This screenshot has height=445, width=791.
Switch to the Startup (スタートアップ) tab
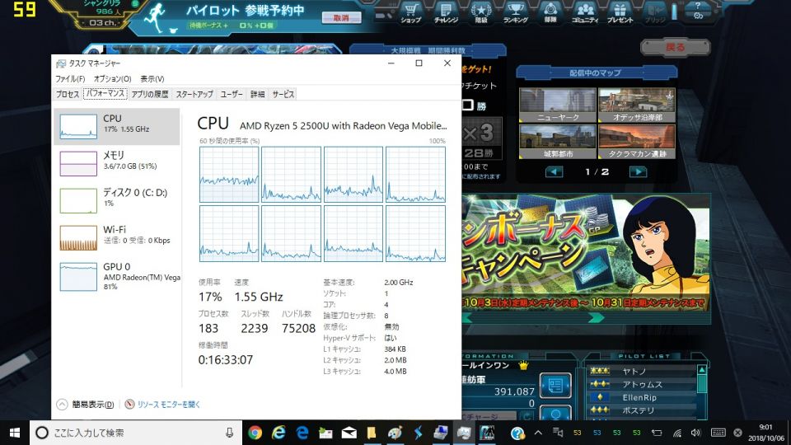(194, 94)
